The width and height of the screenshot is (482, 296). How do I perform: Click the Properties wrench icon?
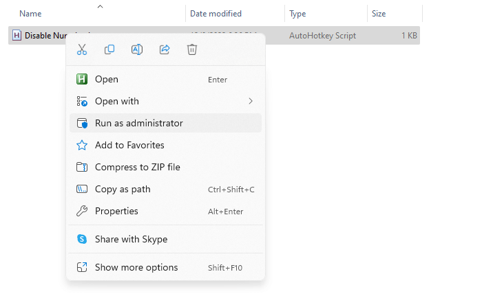point(82,211)
